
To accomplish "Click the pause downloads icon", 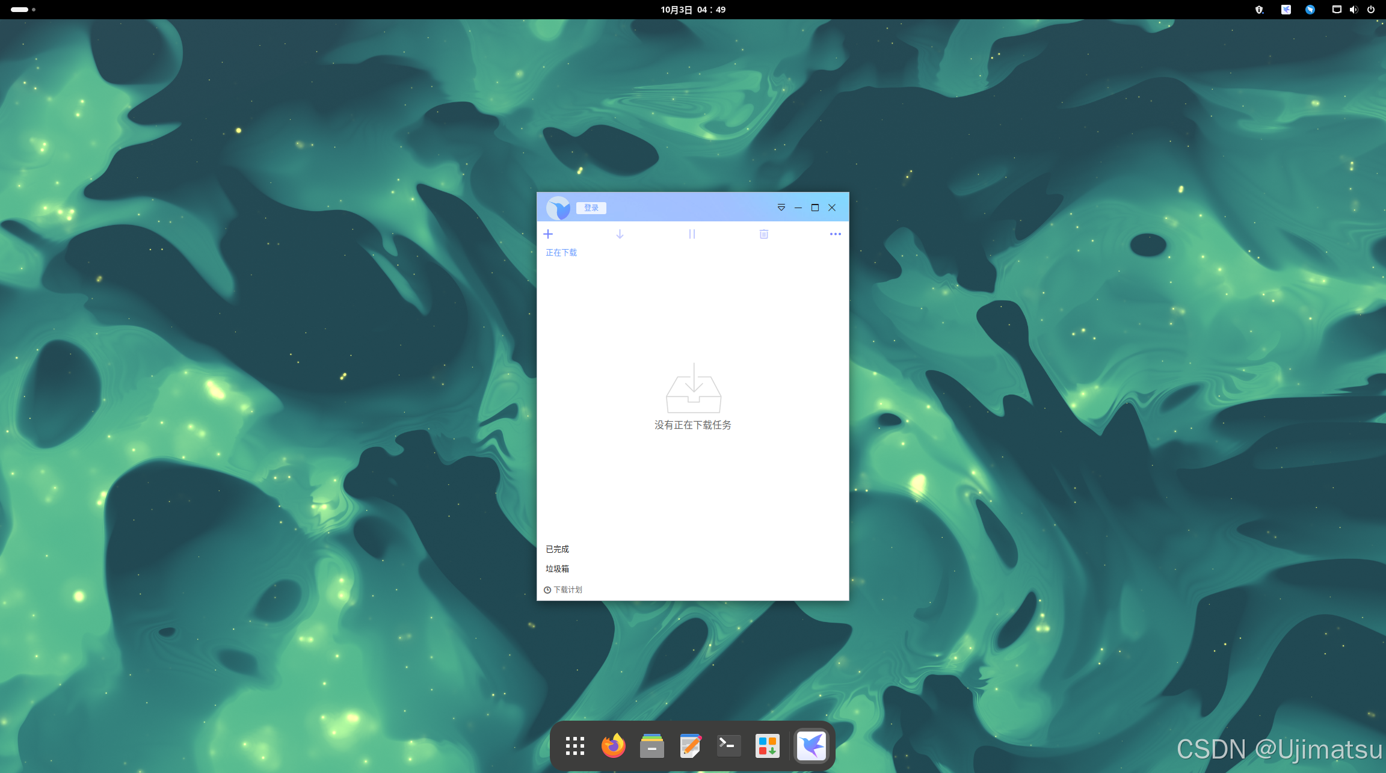I will [692, 234].
